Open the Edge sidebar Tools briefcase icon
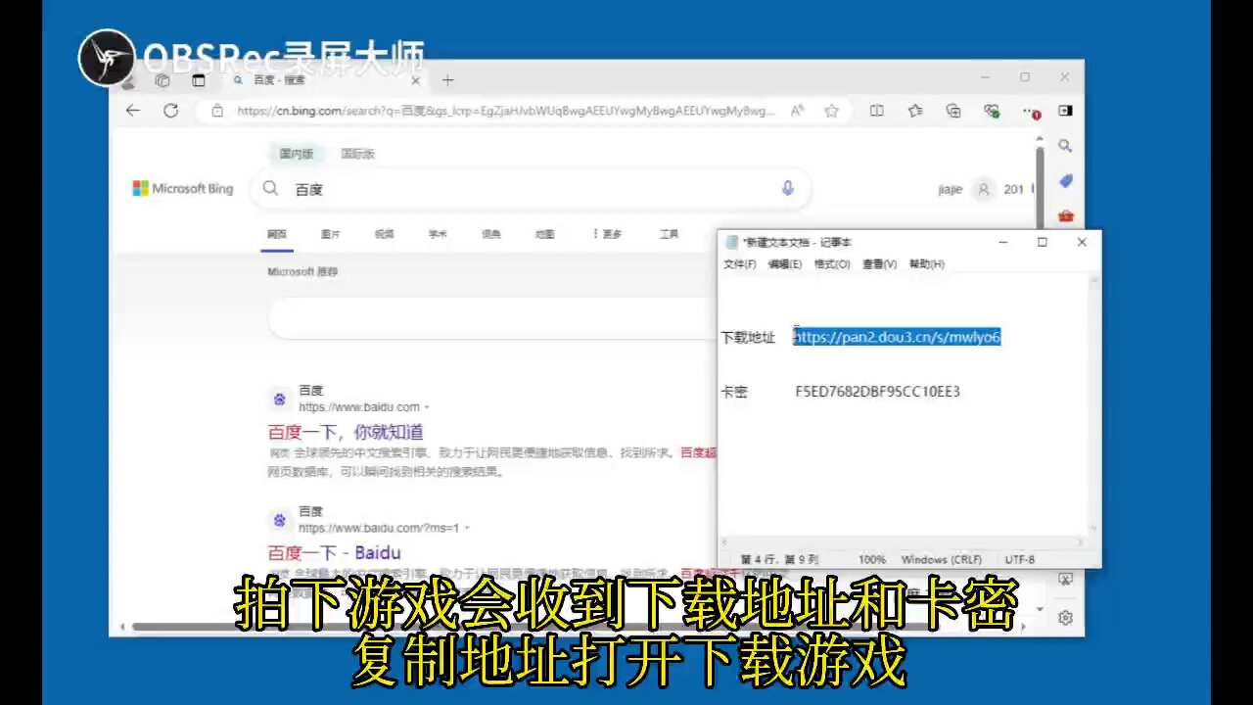 [x=1065, y=215]
